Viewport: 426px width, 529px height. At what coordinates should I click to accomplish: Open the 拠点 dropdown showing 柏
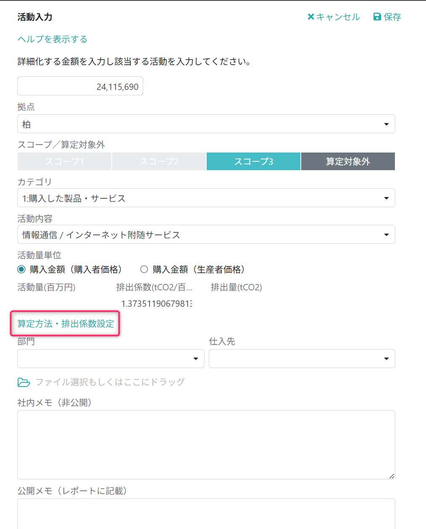(206, 124)
